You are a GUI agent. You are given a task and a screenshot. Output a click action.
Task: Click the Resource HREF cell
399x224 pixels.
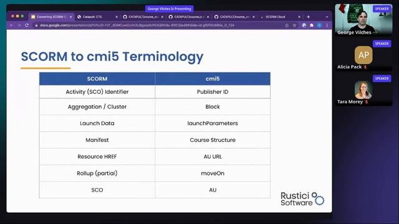click(97, 157)
